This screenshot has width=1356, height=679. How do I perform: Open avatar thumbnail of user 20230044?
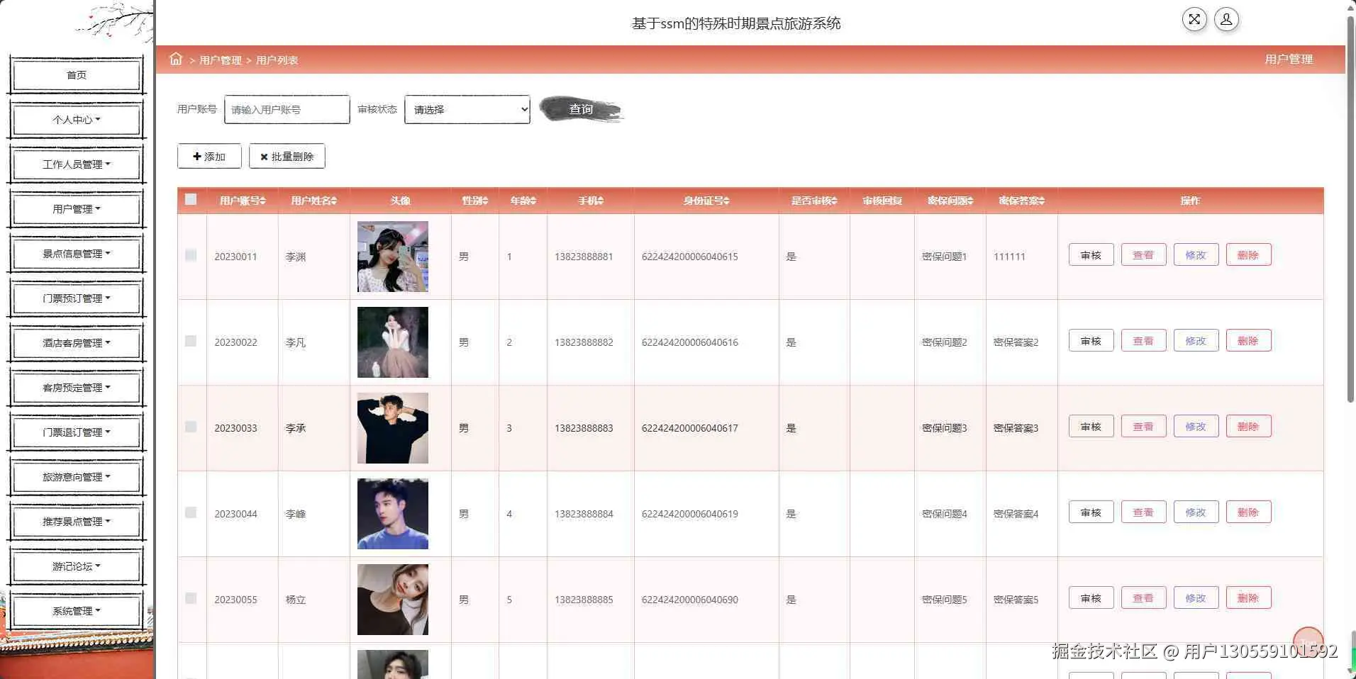(393, 514)
